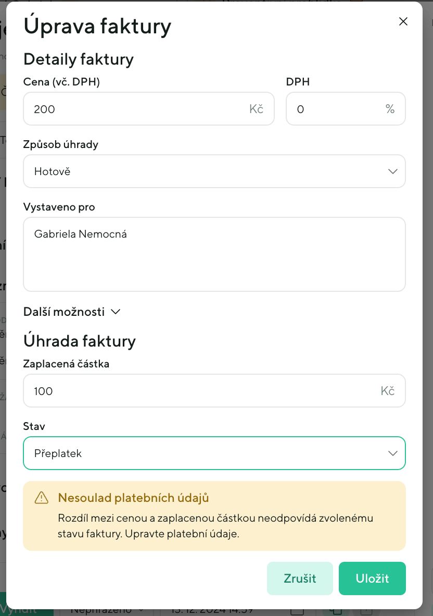Expand the Další možnosti section
433x616 pixels.
coord(65,312)
